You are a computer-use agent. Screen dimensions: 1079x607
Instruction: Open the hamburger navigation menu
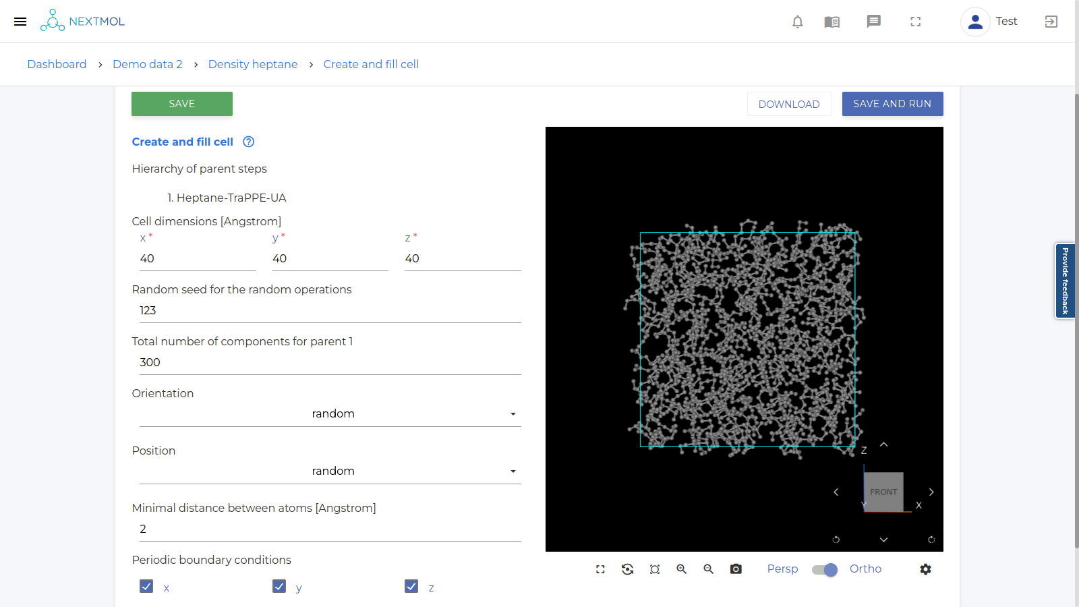click(20, 22)
